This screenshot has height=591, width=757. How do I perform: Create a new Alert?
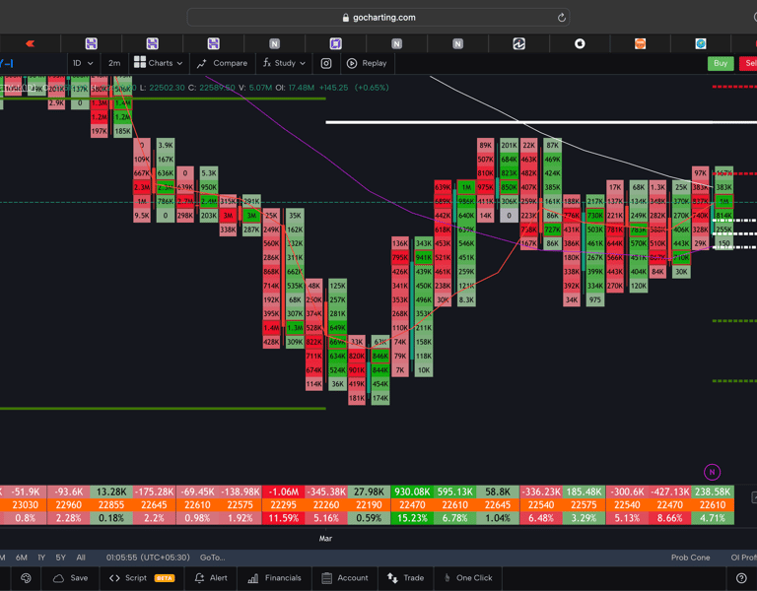click(x=211, y=578)
